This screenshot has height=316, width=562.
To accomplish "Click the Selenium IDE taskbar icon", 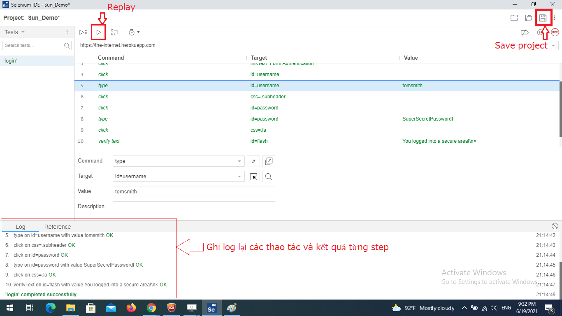I will coord(212,308).
